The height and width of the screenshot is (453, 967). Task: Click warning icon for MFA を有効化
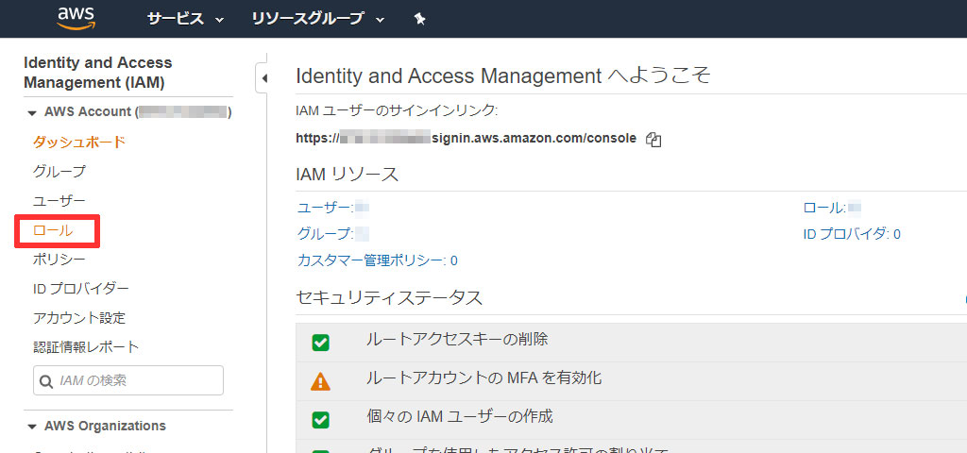pyautogui.click(x=320, y=381)
